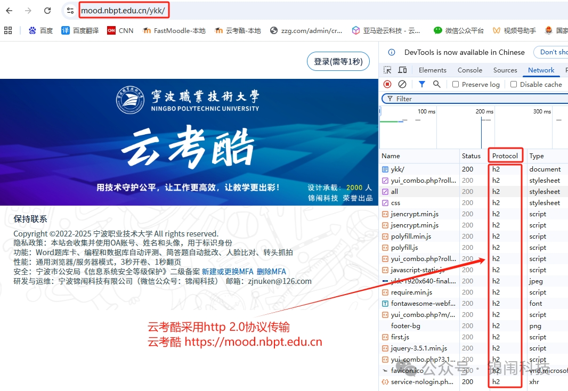This screenshot has height=391, width=568.
Task: Go forward with the browser forward arrow
Action: [x=28, y=11]
